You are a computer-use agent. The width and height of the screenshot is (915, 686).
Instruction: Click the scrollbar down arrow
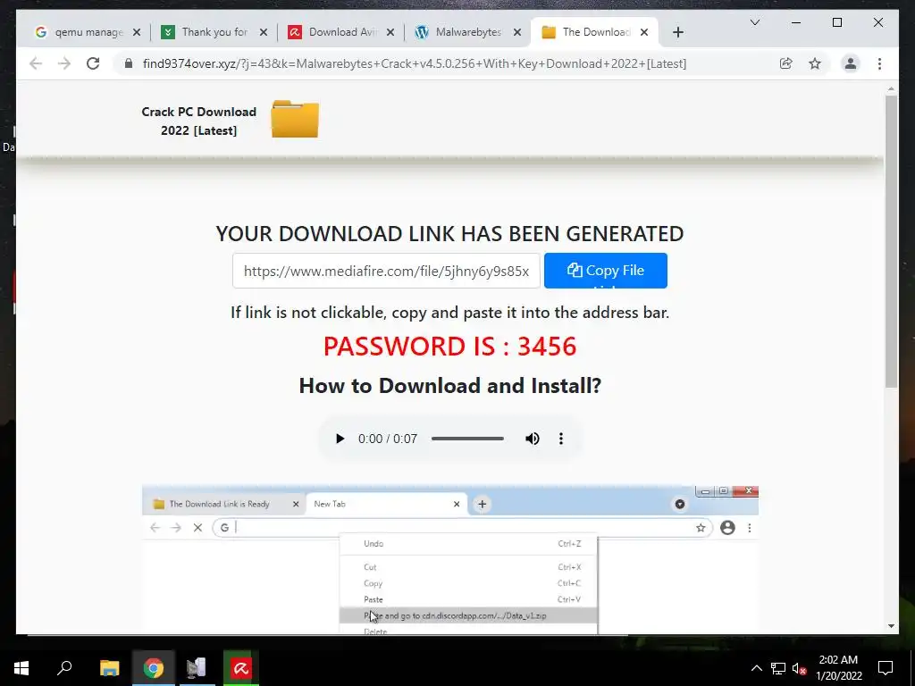click(891, 626)
